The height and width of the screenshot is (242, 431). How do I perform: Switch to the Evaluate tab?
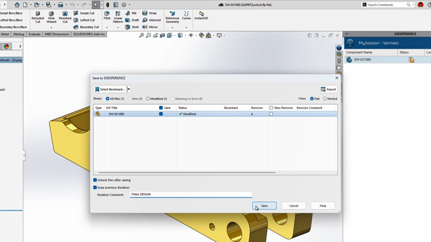coord(34,34)
